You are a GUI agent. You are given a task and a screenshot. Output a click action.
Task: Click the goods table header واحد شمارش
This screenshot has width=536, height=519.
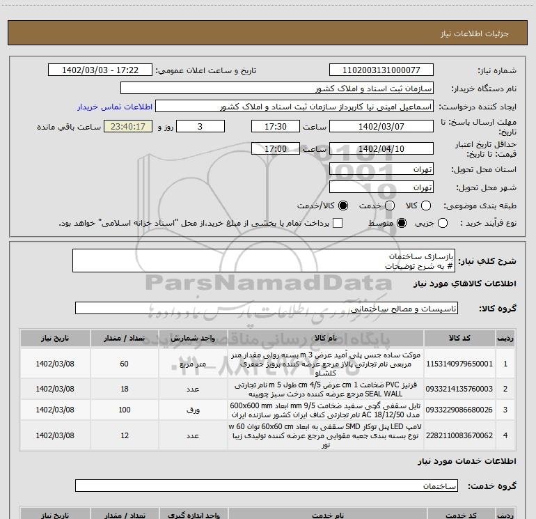tap(193, 338)
